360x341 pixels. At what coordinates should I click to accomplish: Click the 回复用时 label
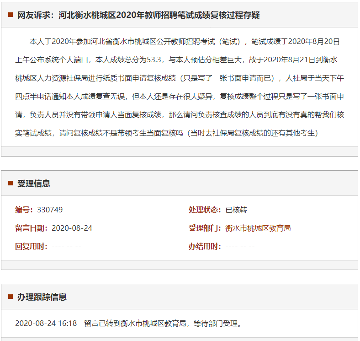coord(32,246)
